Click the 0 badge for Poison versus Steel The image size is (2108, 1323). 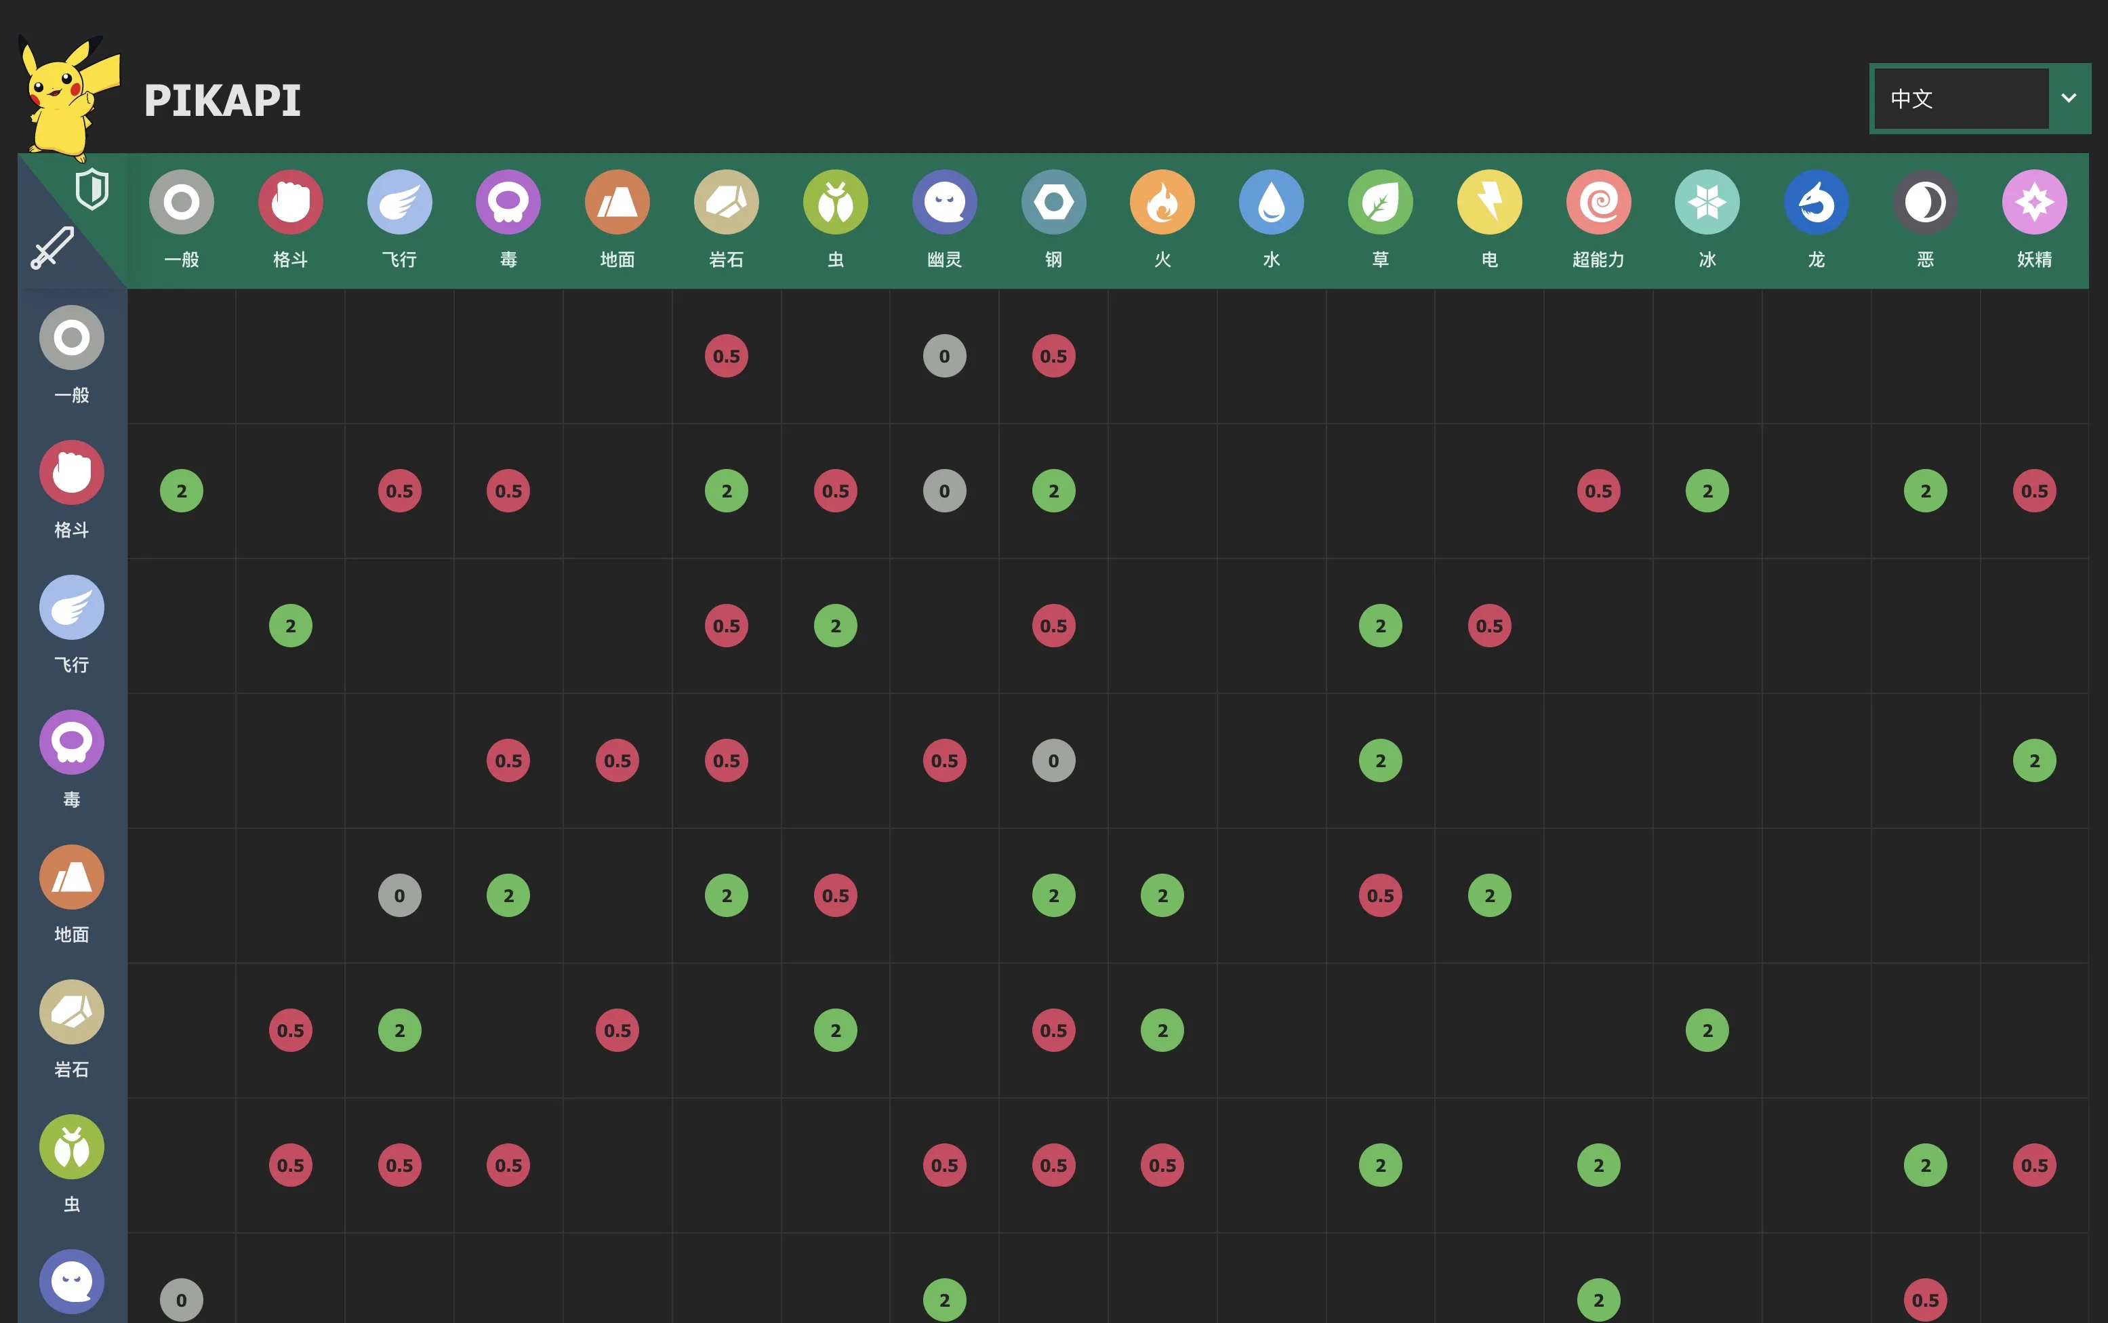point(1053,760)
